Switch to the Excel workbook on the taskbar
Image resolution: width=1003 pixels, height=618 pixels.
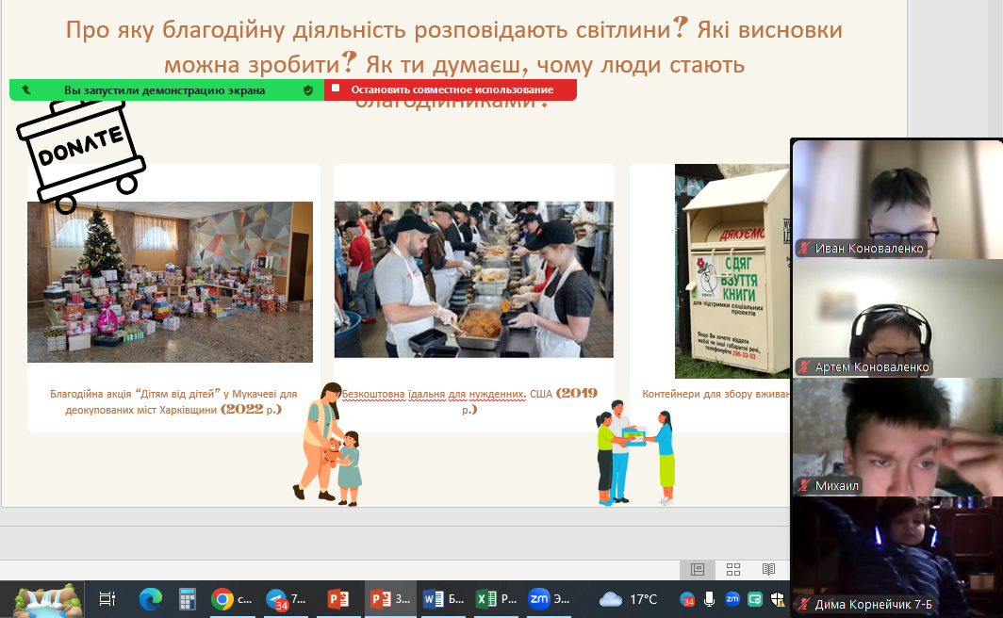(496, 599)
